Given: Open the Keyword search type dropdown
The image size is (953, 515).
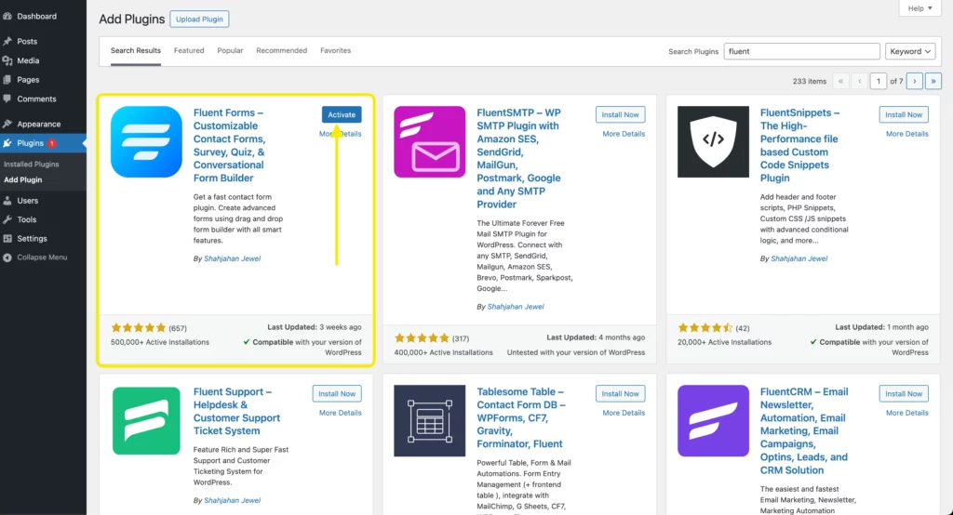Looking at the screenshot, I should pos(910,52).
